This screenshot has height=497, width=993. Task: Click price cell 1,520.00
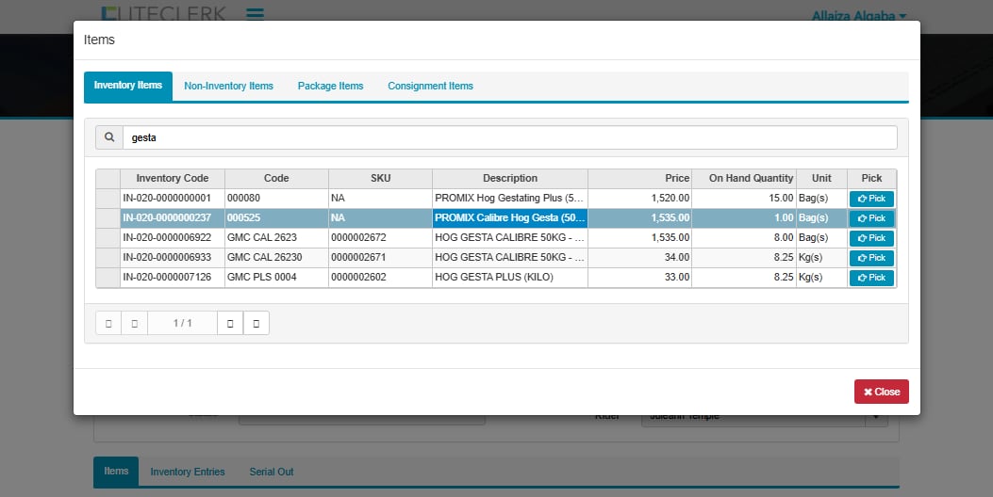(639, 198)
